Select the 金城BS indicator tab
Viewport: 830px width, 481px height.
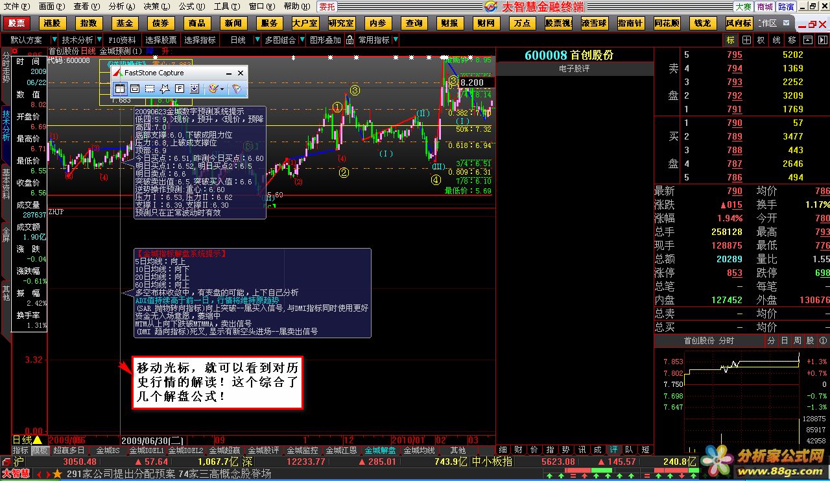point(107,450)
